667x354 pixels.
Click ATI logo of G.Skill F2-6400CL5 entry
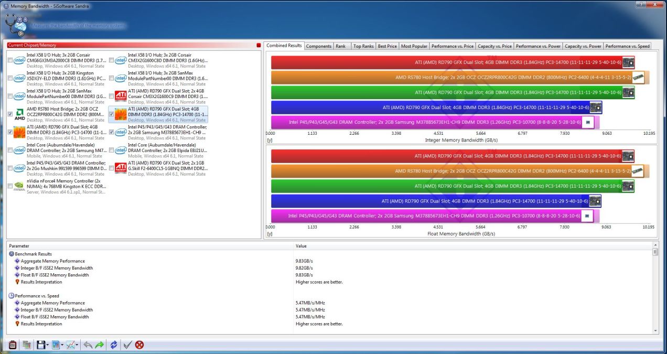pos(121,168)
